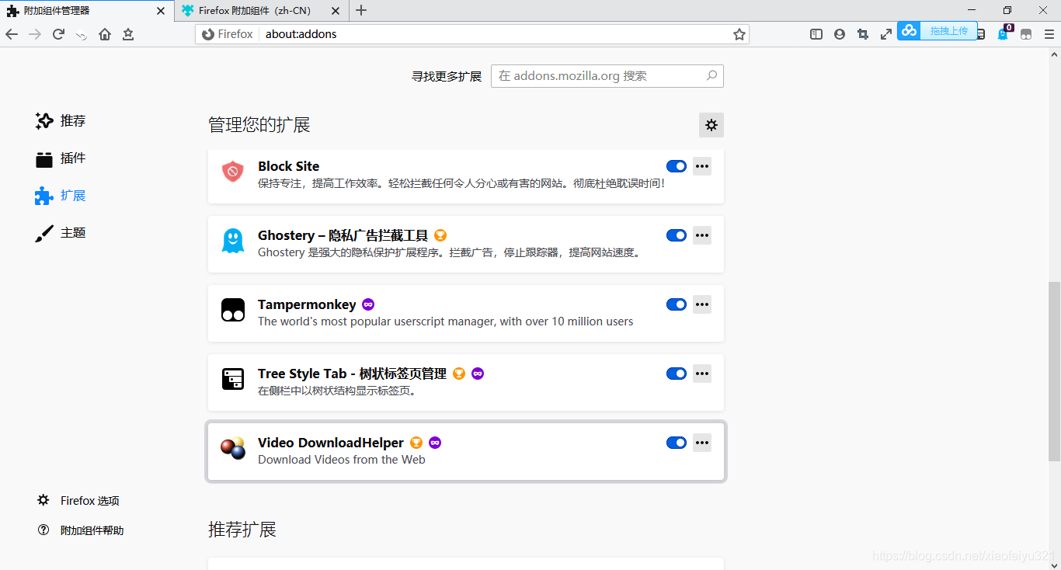Open the Firefox home page icon
1061x570 pixels.
point(105,34)
